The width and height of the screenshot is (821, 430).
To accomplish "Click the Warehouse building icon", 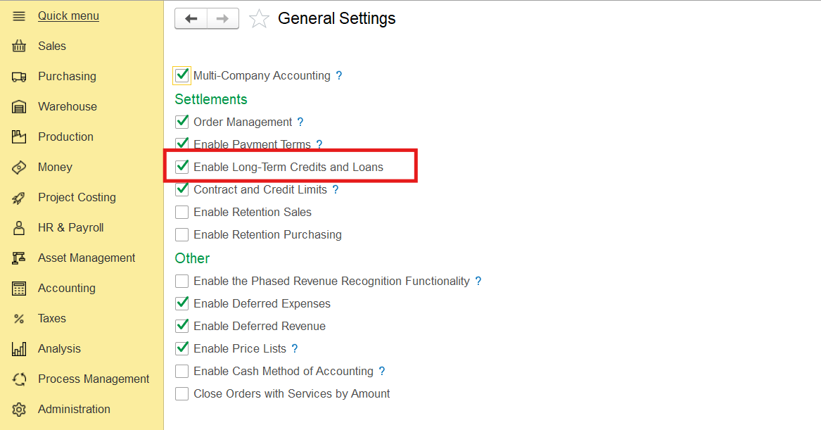I will point(19,107).
